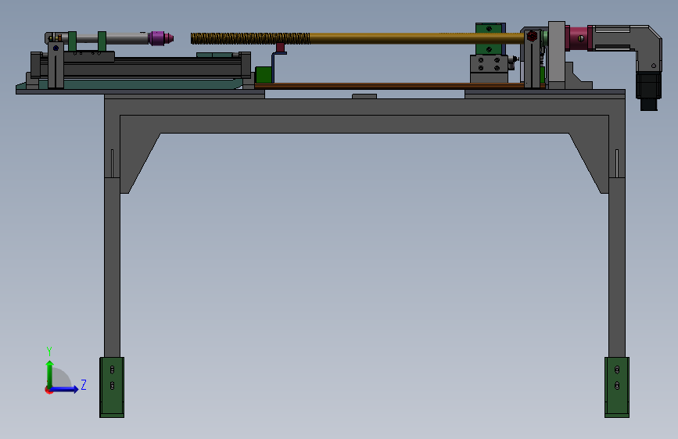This screenshot has width=678, height=439.
Task: Select the horizontal top beam of the frame
Action: pos(364,107)
